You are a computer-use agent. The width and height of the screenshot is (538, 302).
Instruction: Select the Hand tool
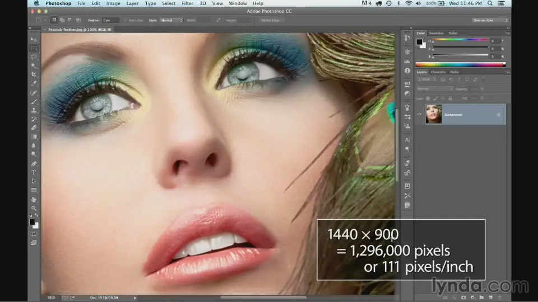[x=34, y=199]
